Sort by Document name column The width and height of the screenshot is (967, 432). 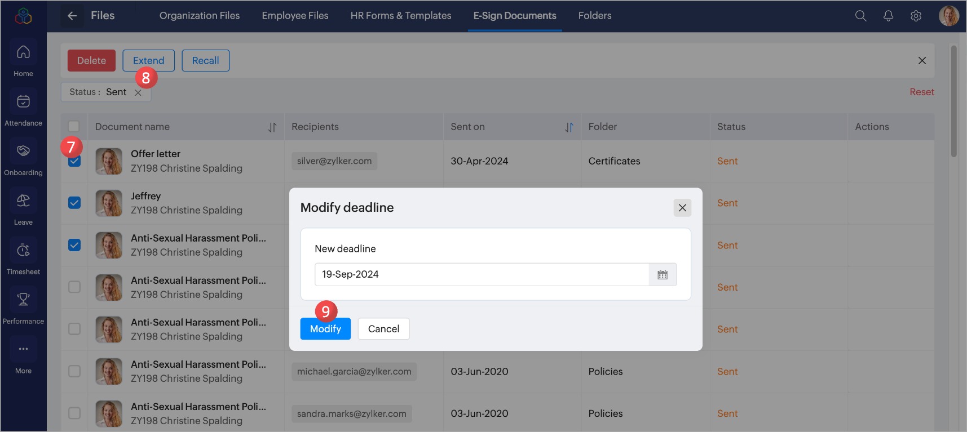point(272,127)
